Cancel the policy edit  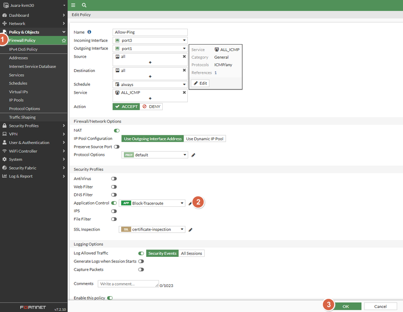pyautogui.click(x=380, y=307)
